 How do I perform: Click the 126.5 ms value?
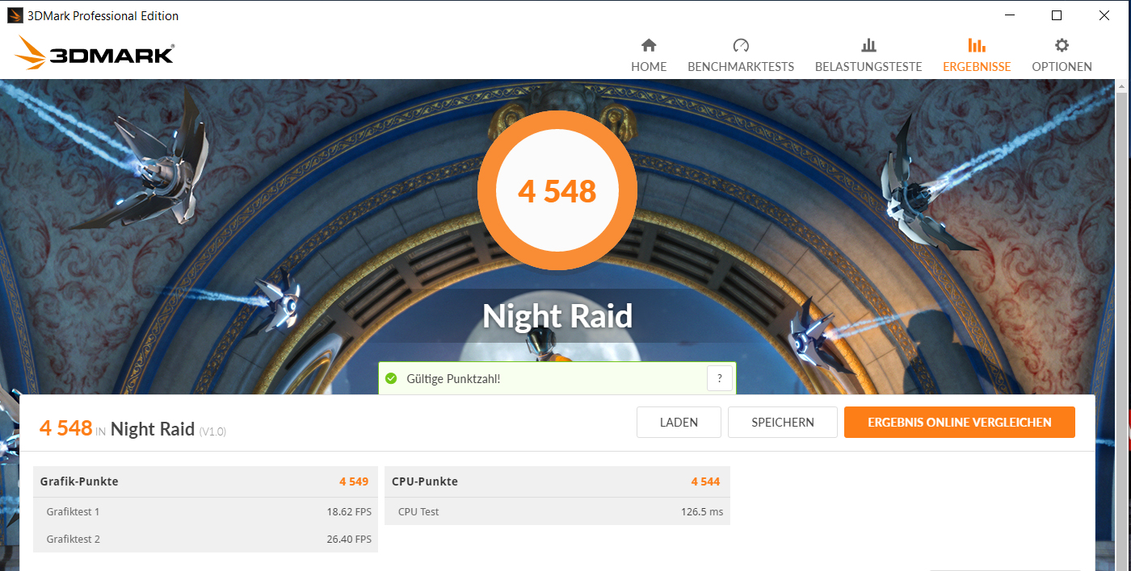pos(702,511)
